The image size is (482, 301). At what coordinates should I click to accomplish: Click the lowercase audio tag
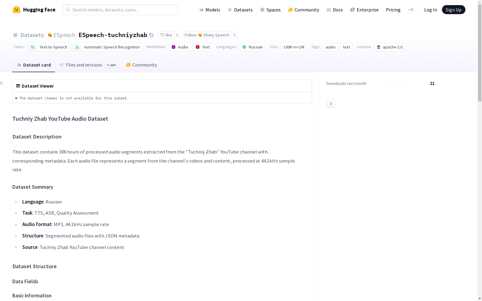tap(330, 47)
